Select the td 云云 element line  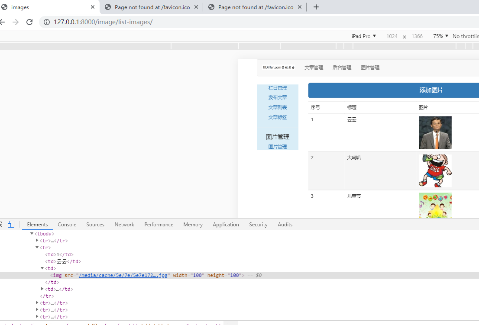pos(63,261)
